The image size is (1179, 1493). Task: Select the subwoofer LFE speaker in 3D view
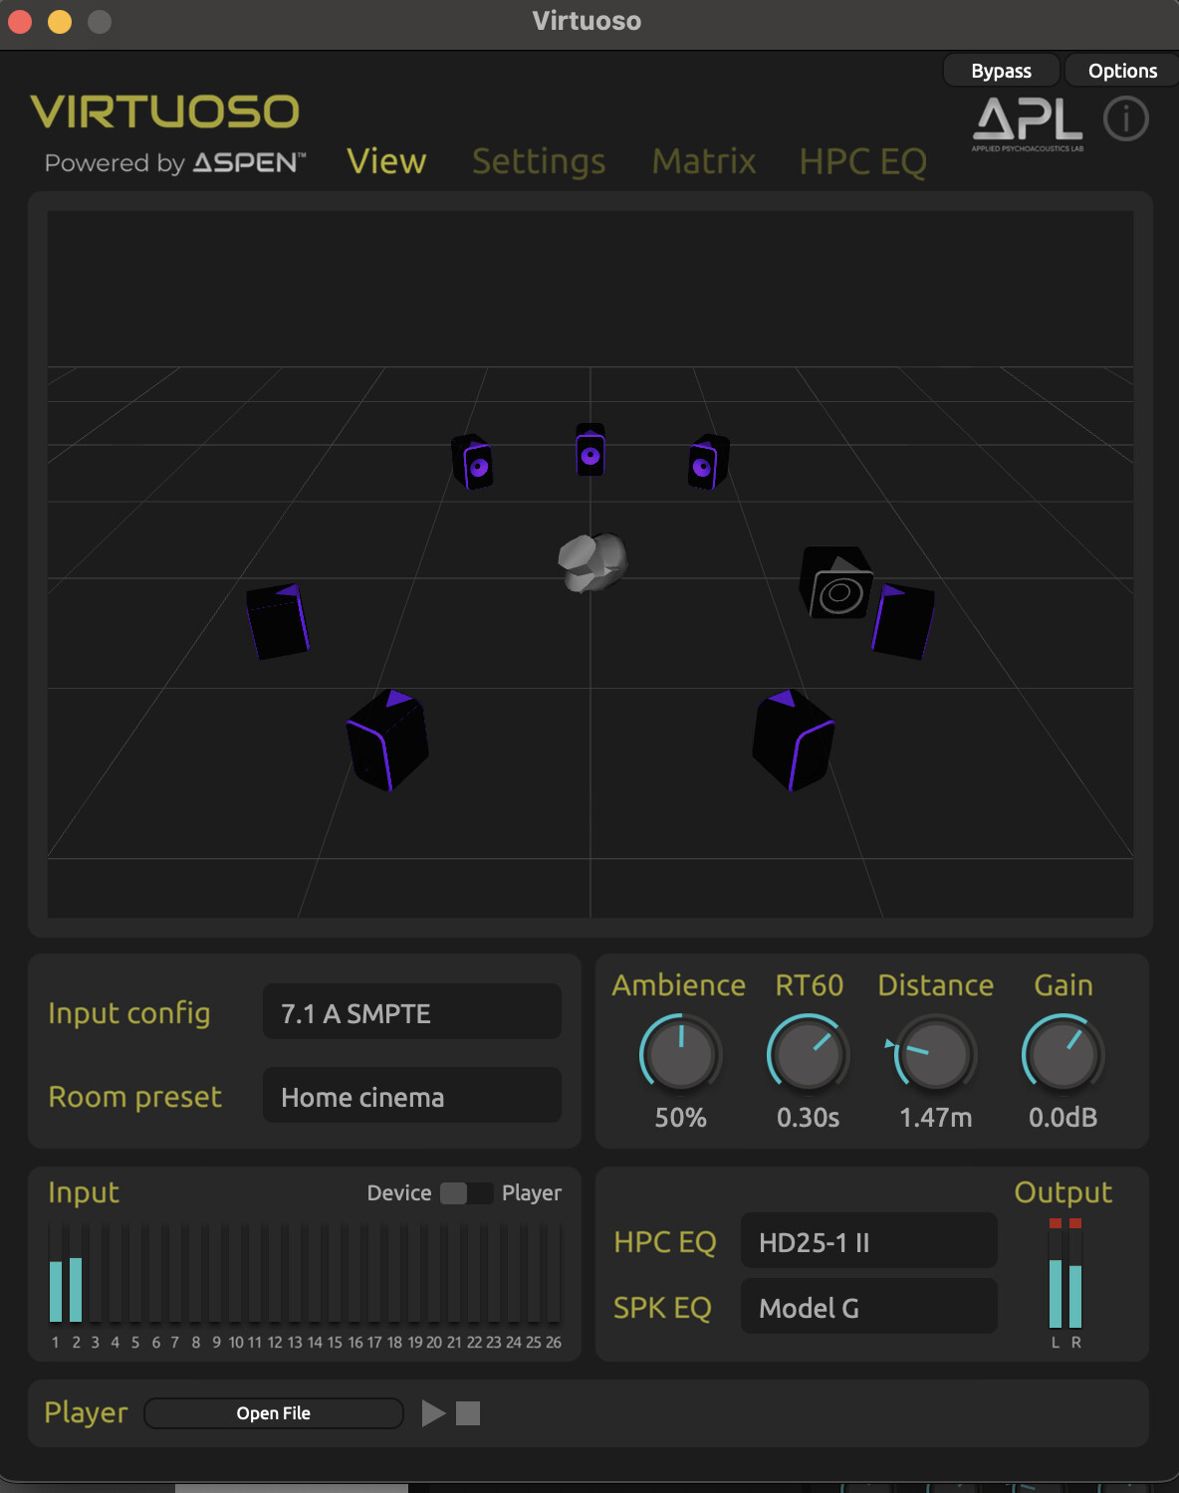pos(836,582)
